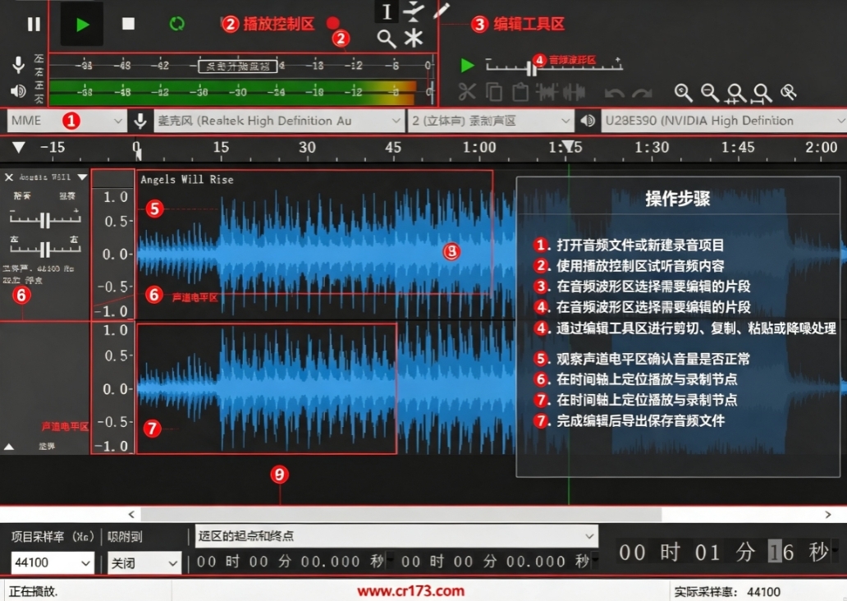Screen dimensions: 847x601
Task: Toggle the green loop playback icon
Action: (176, 24)
